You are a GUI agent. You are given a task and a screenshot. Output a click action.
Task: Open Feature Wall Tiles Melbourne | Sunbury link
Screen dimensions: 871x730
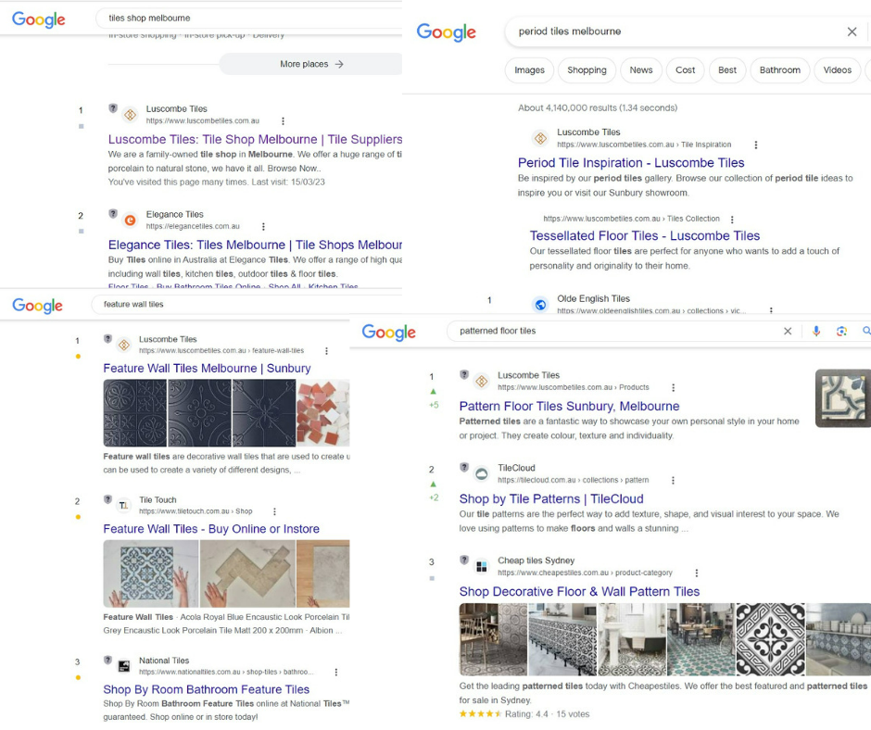(207, 369)
